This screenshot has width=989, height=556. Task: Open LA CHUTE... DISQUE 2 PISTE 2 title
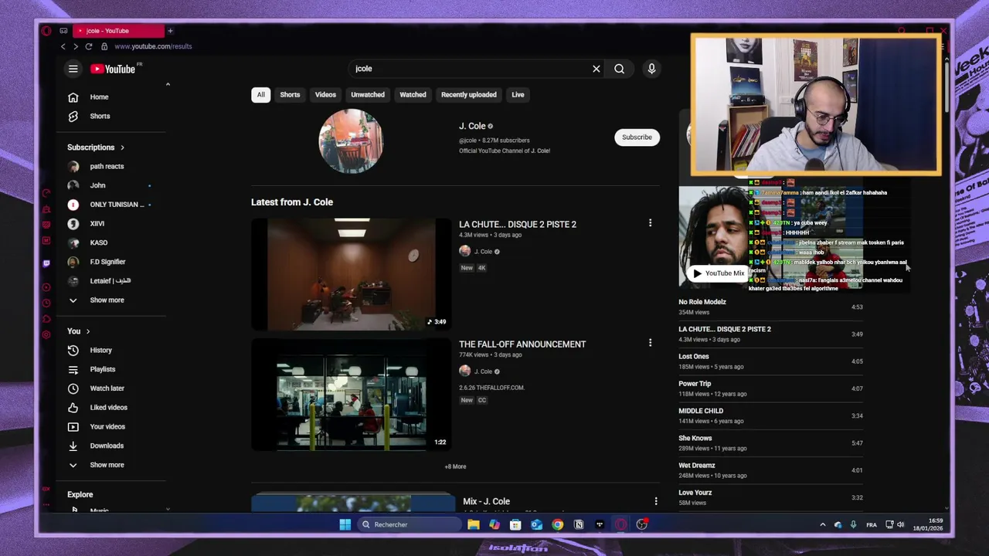tap(518, 224)
